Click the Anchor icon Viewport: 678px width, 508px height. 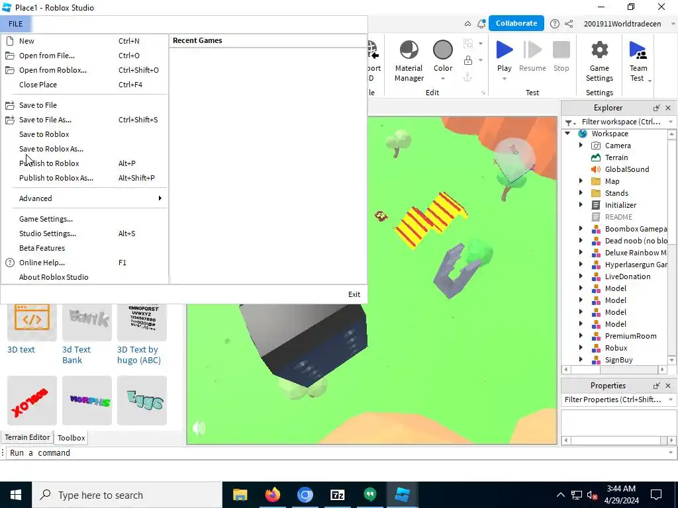coord(468,77)
